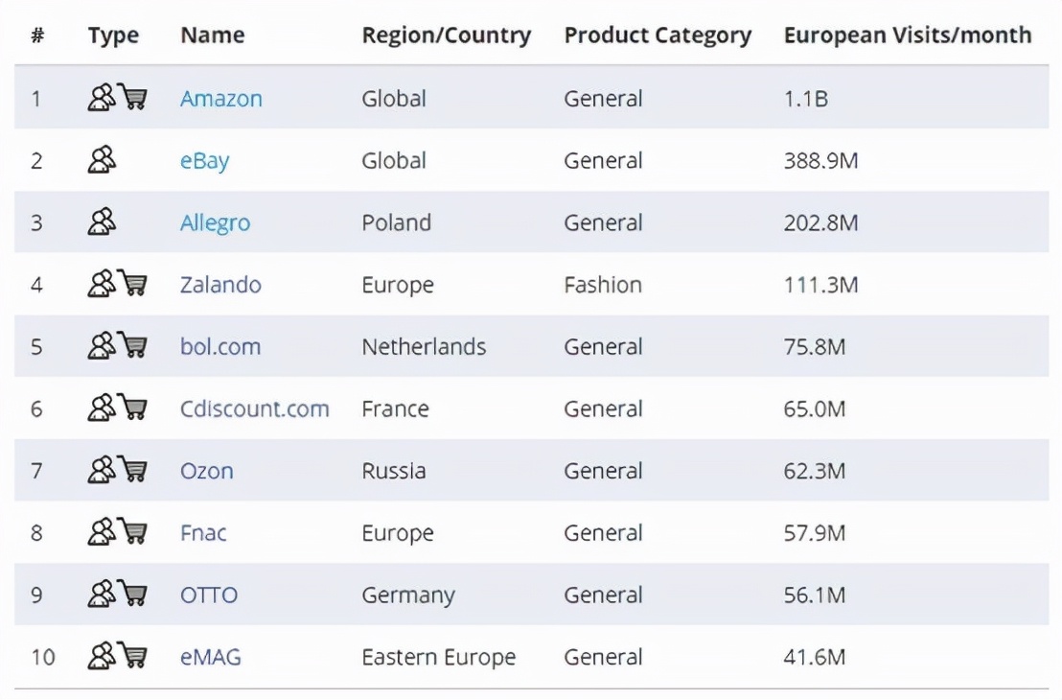
Task: Click the marketplace type icon in Amazon's row
Action: point(103,98)
